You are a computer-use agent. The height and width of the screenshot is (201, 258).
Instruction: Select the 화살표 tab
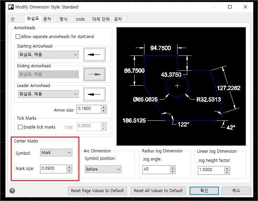33,19
